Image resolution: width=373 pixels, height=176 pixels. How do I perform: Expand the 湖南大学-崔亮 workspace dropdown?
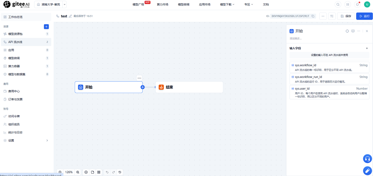point(64,4)
